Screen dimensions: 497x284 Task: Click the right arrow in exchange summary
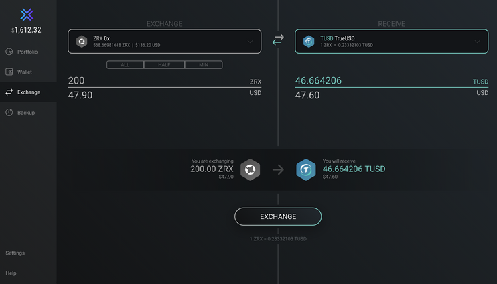tap(278, 170)
